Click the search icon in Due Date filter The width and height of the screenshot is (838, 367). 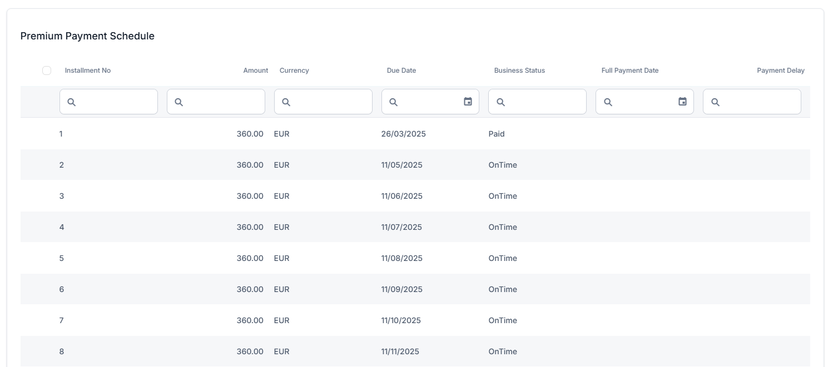pyautogui.click(x=393, y=102)
